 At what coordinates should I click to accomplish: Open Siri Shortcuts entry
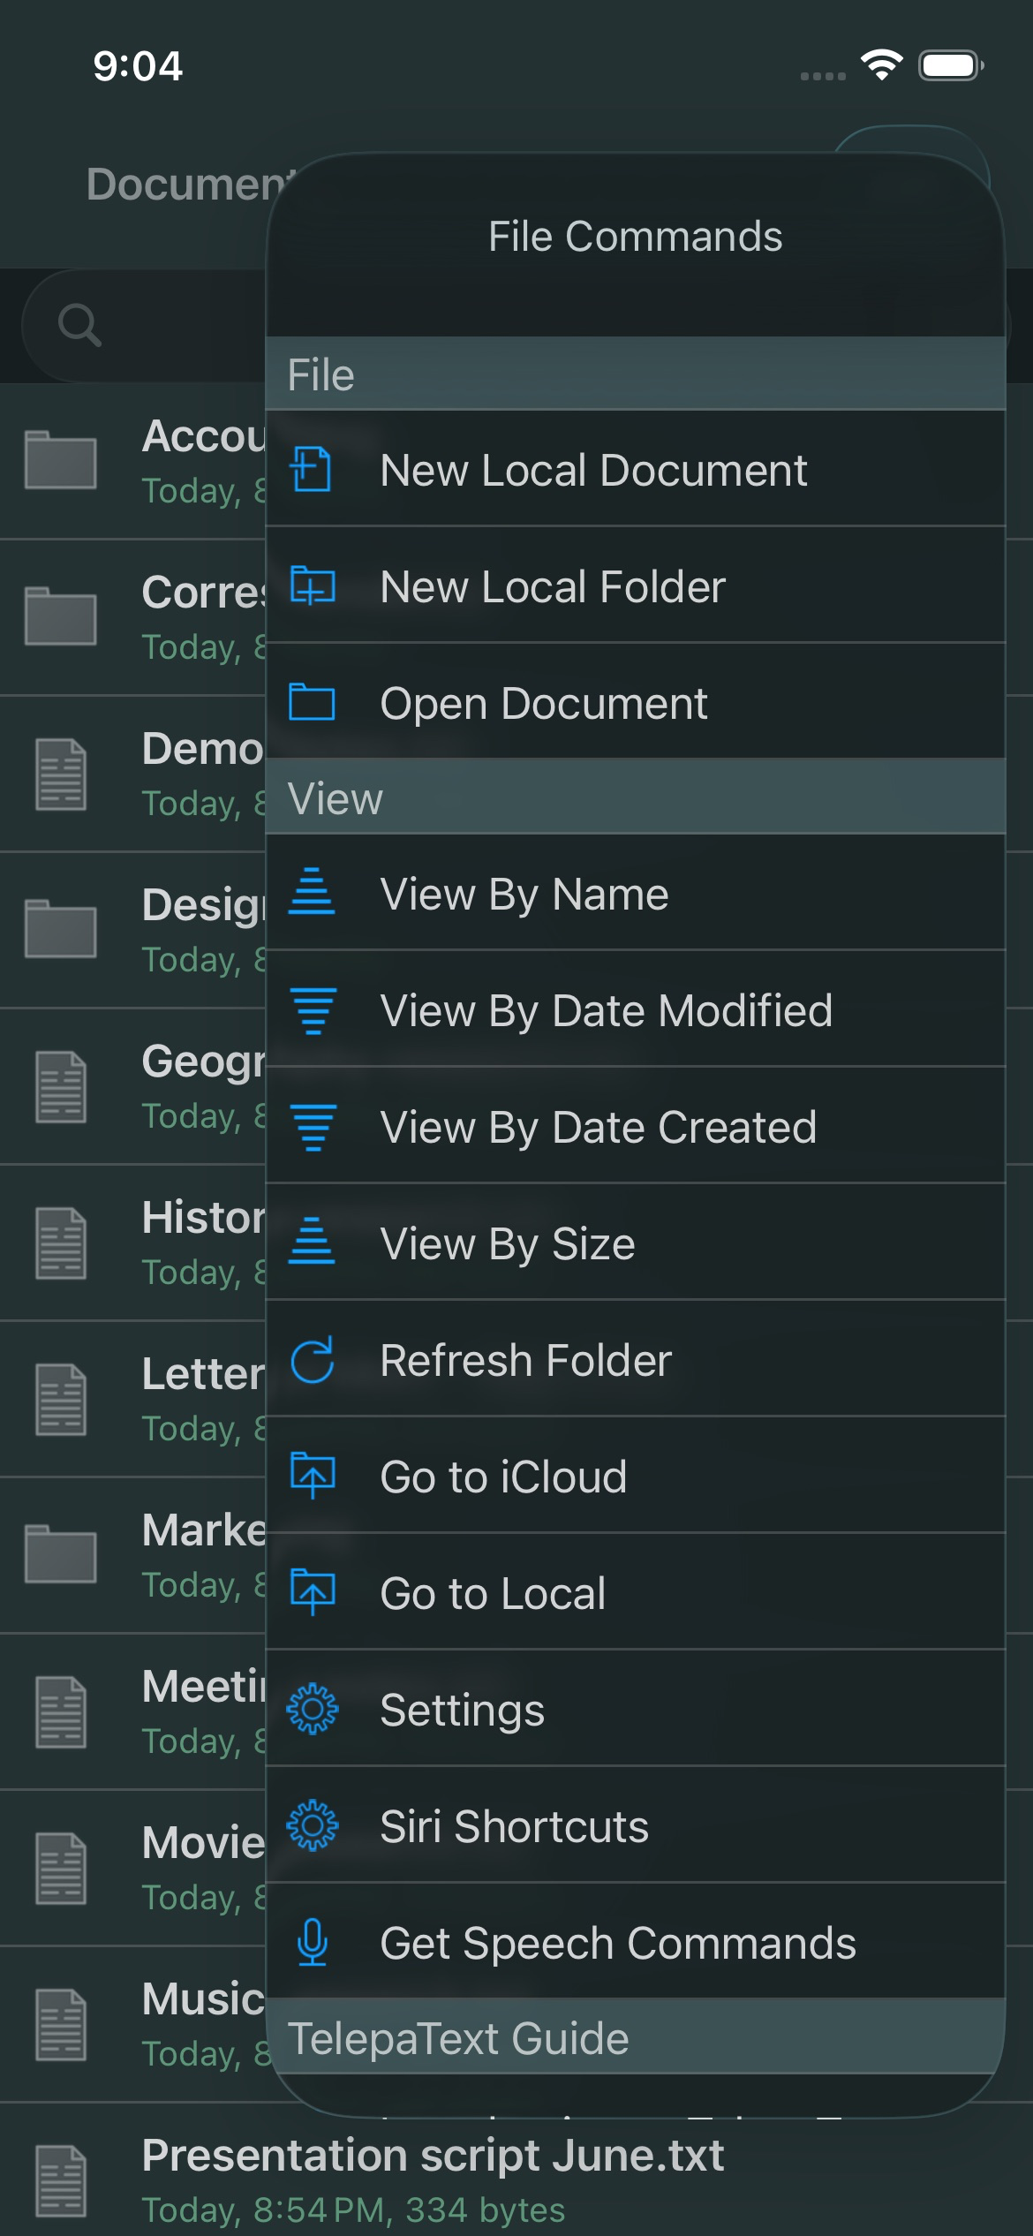636,1825
